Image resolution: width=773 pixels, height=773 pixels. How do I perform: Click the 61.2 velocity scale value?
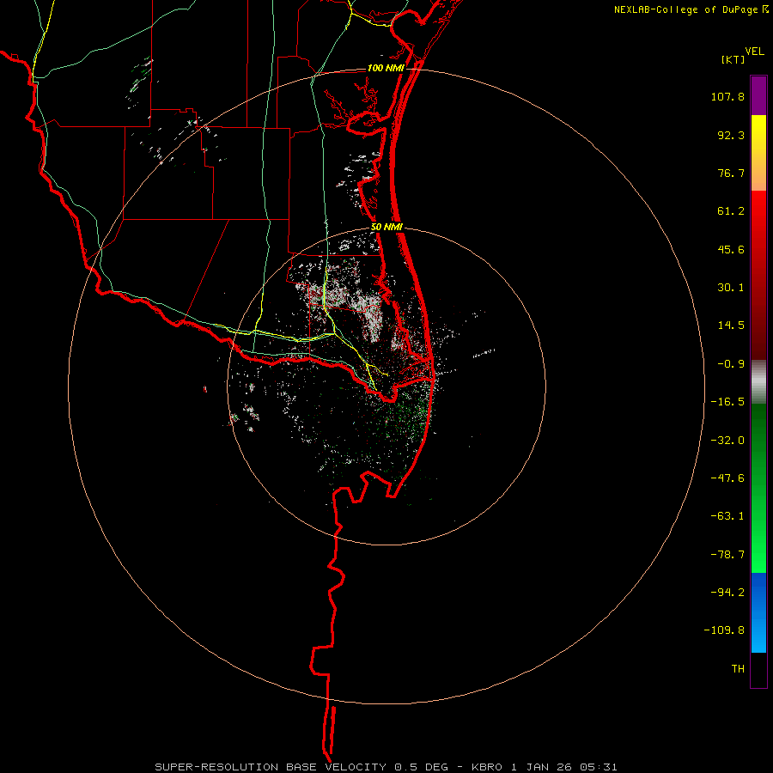[731, 211]
